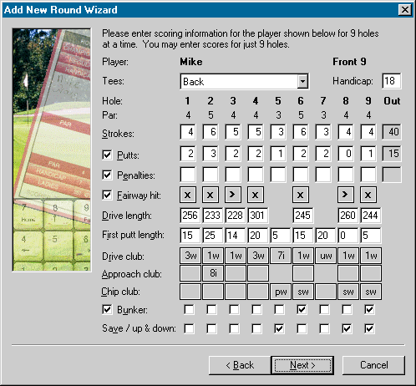Click the uw drive club selector on hole 7
Screen dimensions: 416x386
[x=326, y=256]
